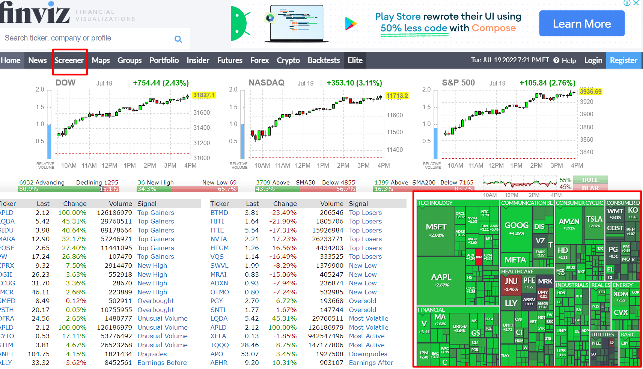Click Oversold signal for PGY

(x=362, y=301)
